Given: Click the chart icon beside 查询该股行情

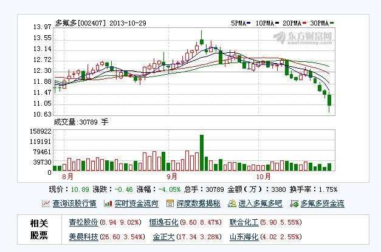Looking at the screenshot, I should pyautogui.click(x=46, y=203).
